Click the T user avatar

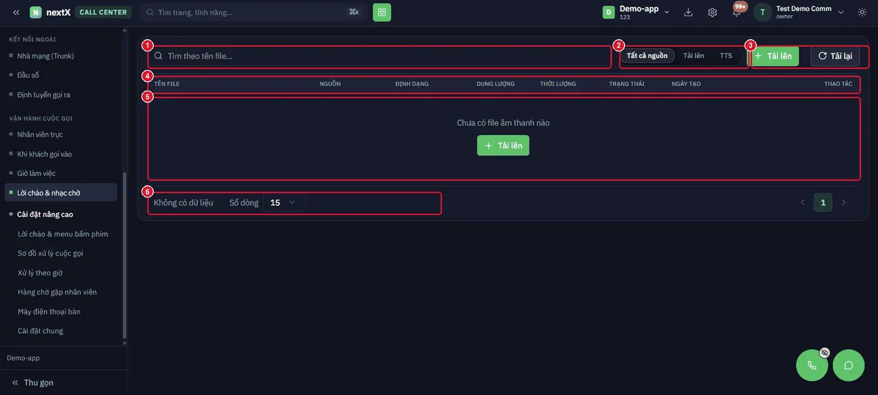[763, 12]
